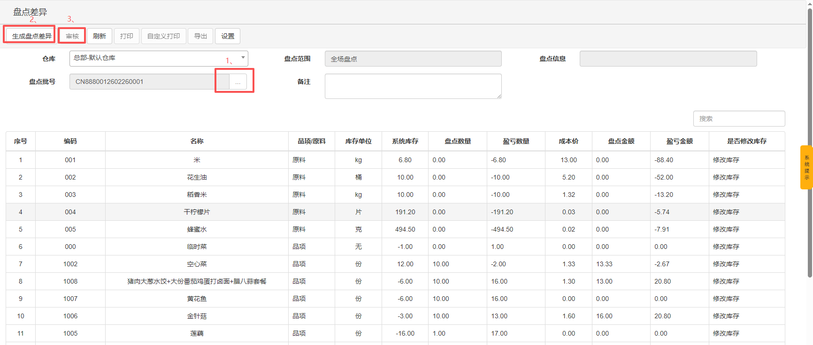Viewport: 813px width, 345px height.
Task: Open 自定义打印 custom print
Action: [163, 36]
